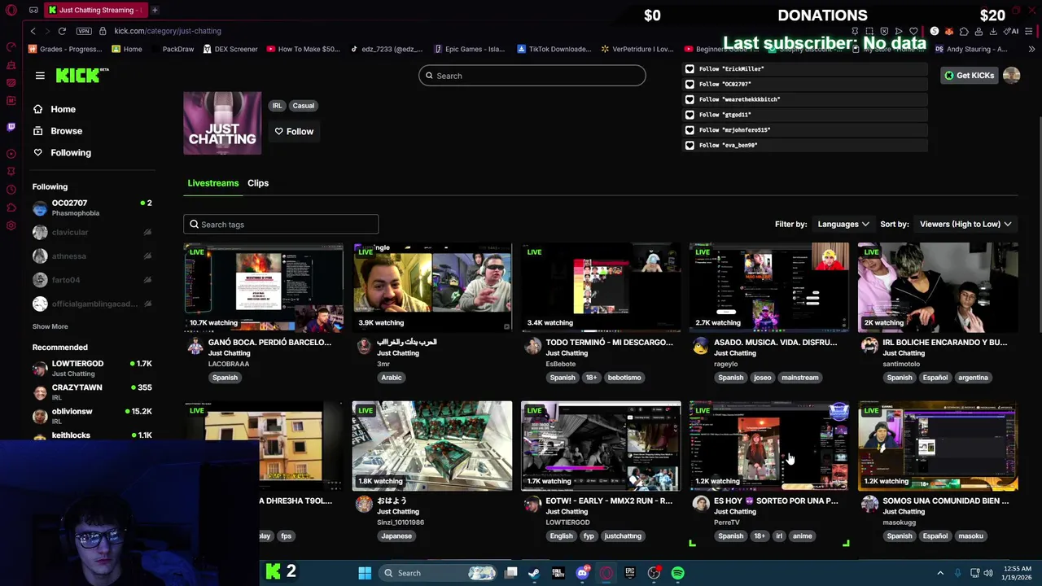Open a new browser tab

click(155, 10)
